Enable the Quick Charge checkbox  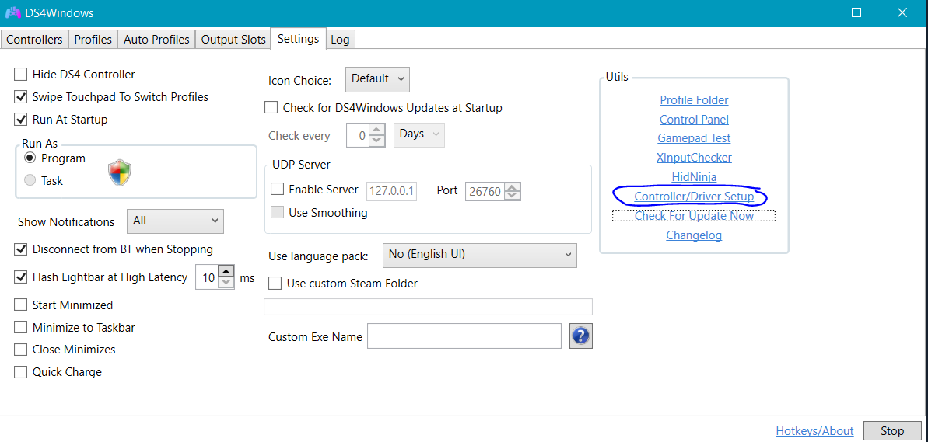(x=21, y=372)
